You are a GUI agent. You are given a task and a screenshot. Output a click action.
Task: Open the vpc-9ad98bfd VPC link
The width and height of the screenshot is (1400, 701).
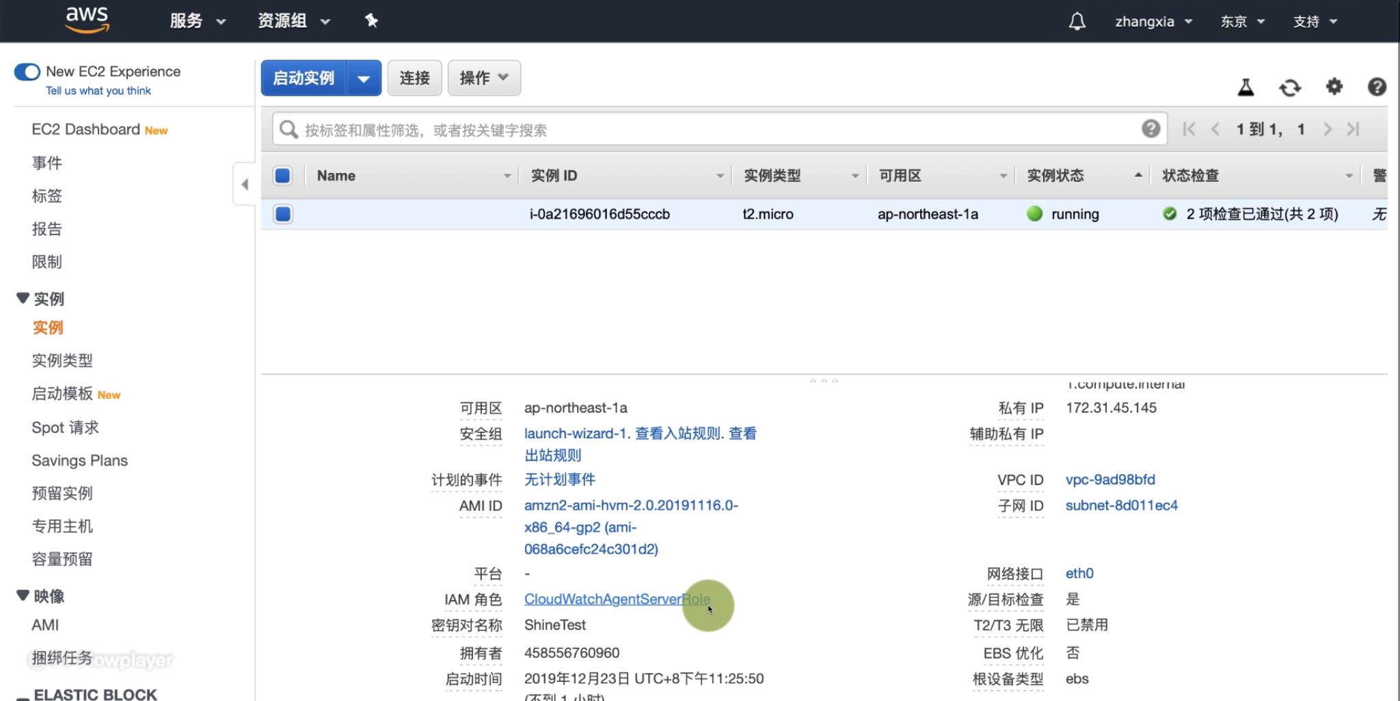1110,480
